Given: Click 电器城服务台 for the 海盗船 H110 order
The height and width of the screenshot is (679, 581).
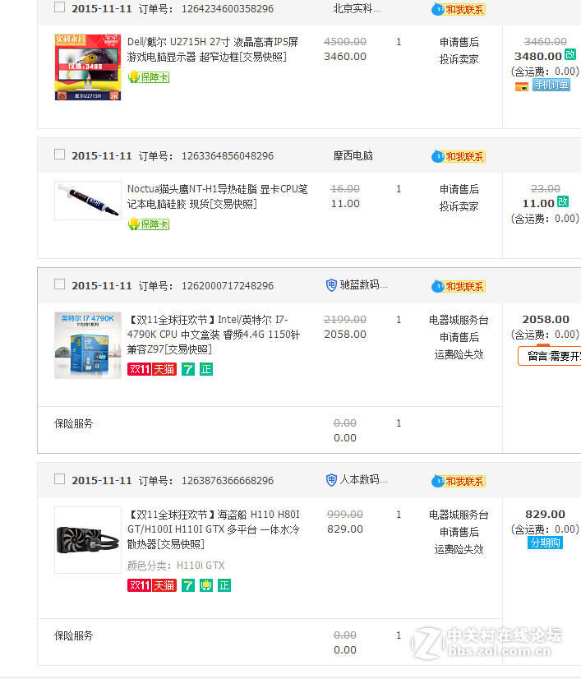Looking at the screenshot, I should [x=459, y=515].
